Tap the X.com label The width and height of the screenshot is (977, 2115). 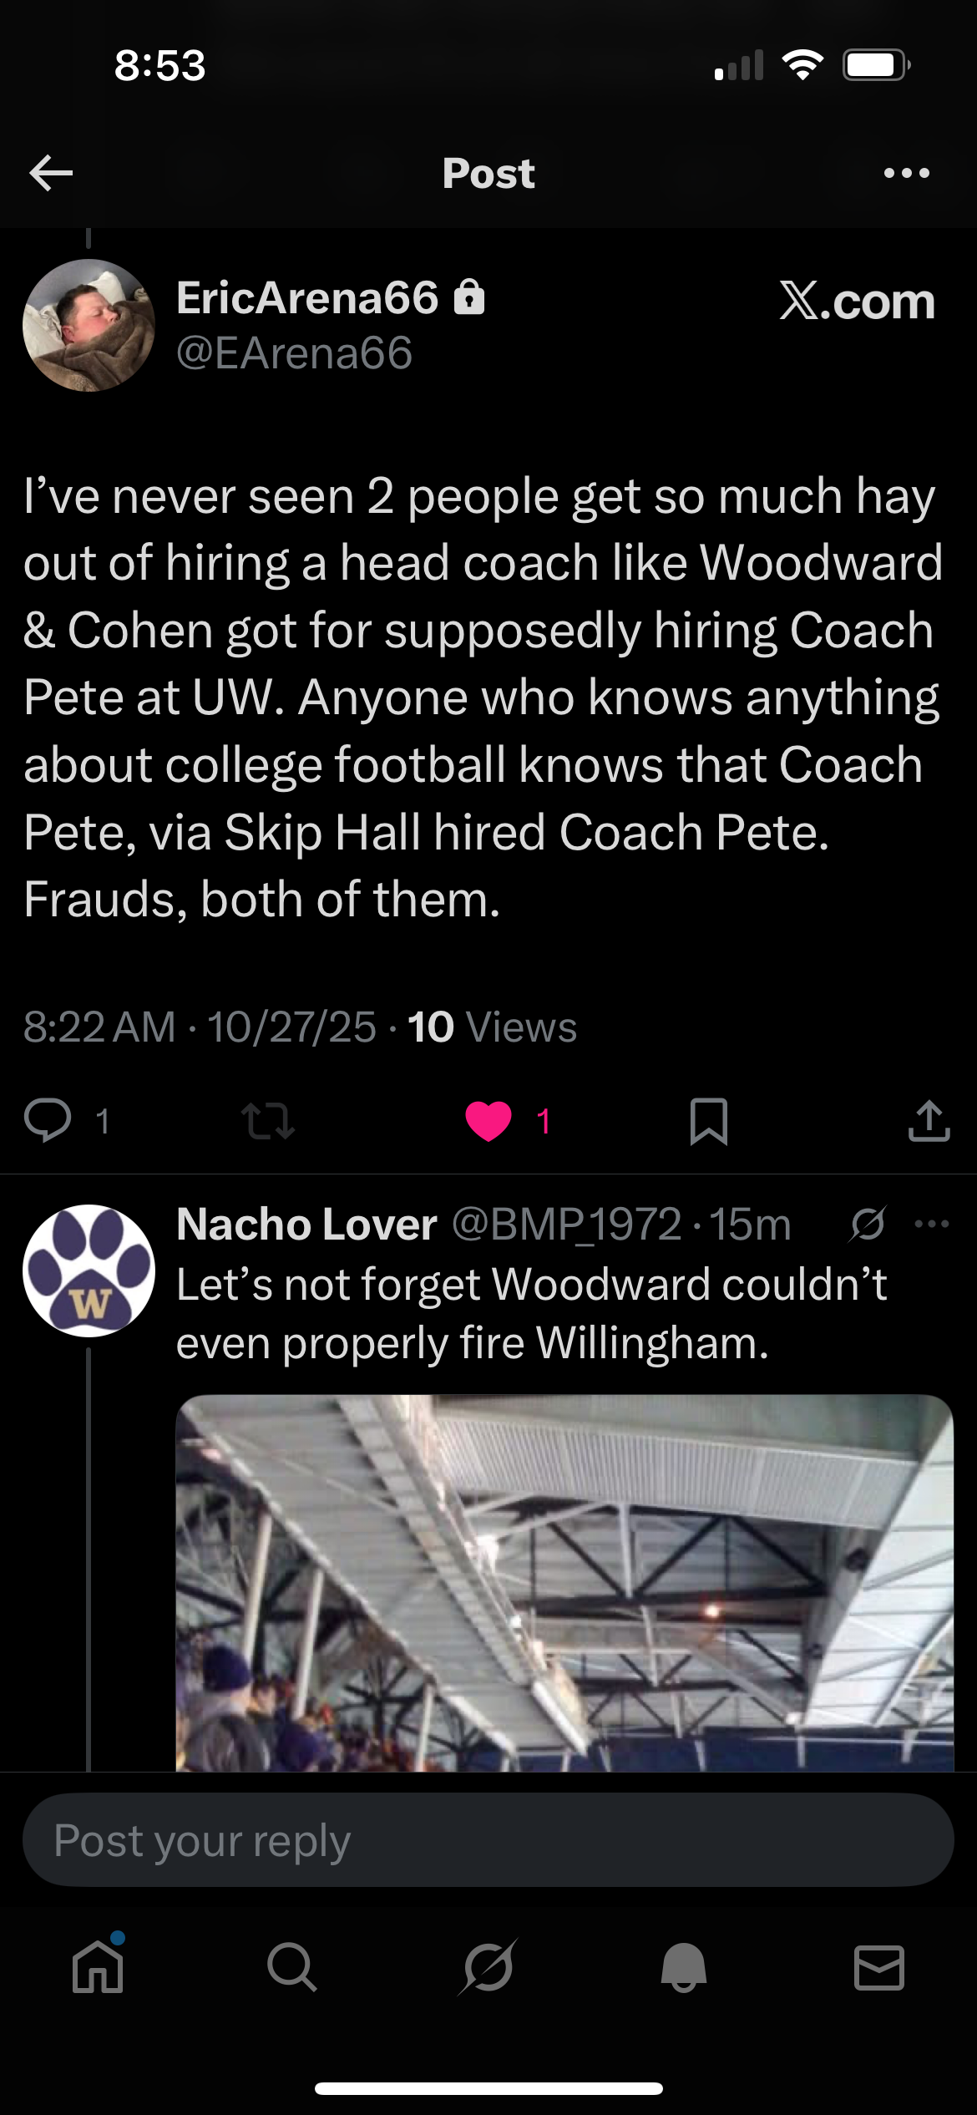(x=857, y=301)
